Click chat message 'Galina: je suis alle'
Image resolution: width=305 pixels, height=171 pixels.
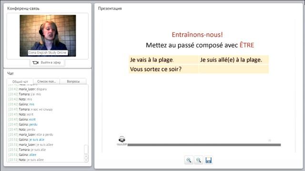coord(27,140)
